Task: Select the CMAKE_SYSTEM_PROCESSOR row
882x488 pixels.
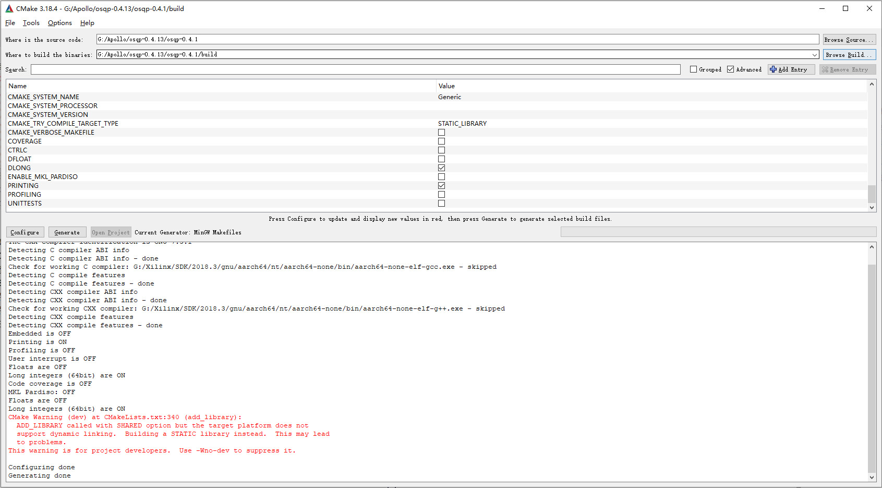Action: [437, 106]
